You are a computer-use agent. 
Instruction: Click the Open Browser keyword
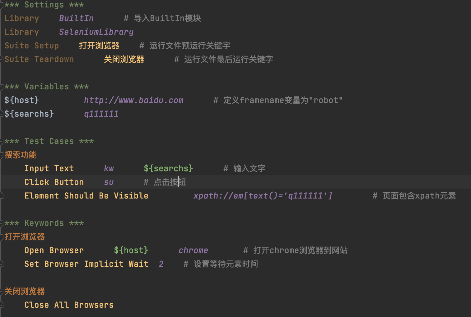(54, 250)
